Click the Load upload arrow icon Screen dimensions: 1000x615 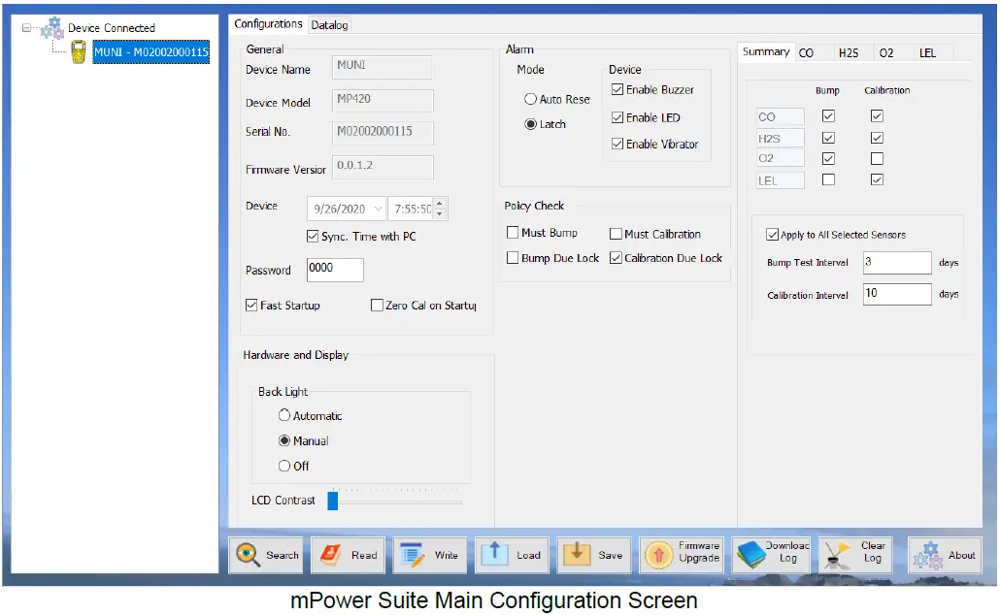point(494,554)
